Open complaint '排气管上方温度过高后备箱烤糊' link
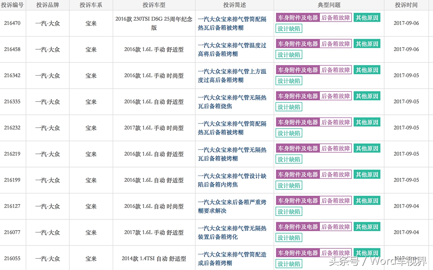The width and height of the screenshot is (433, 270). [232, 76]
